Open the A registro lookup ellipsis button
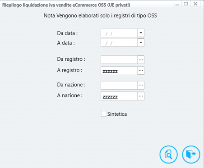Image resolution: width=204 pixels, height=168 pixels. (x=141, y=71)
